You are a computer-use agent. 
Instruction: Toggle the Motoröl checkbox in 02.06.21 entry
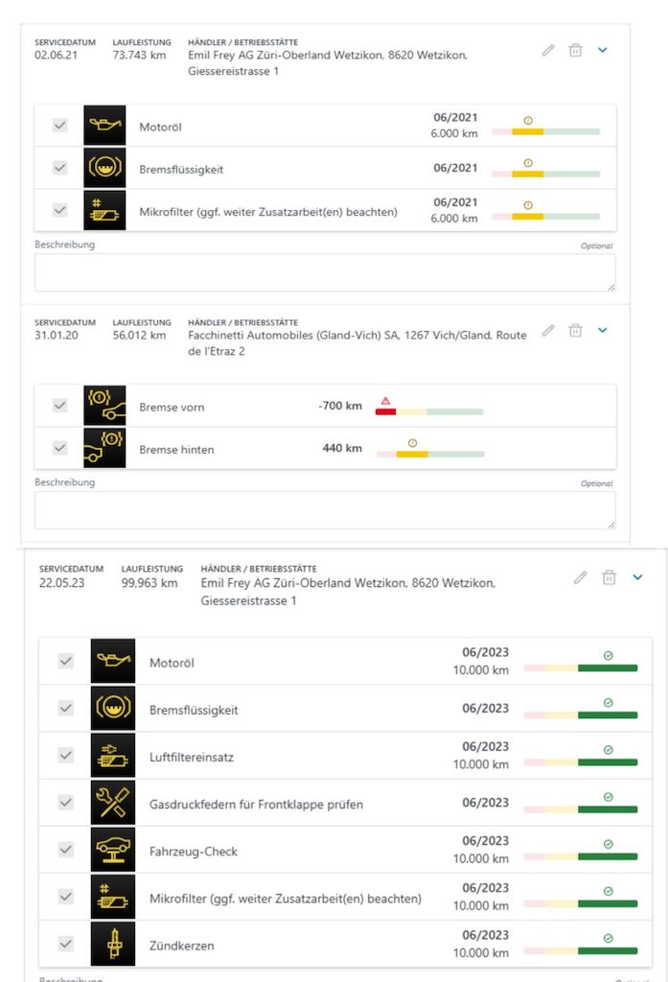(60, 126)
